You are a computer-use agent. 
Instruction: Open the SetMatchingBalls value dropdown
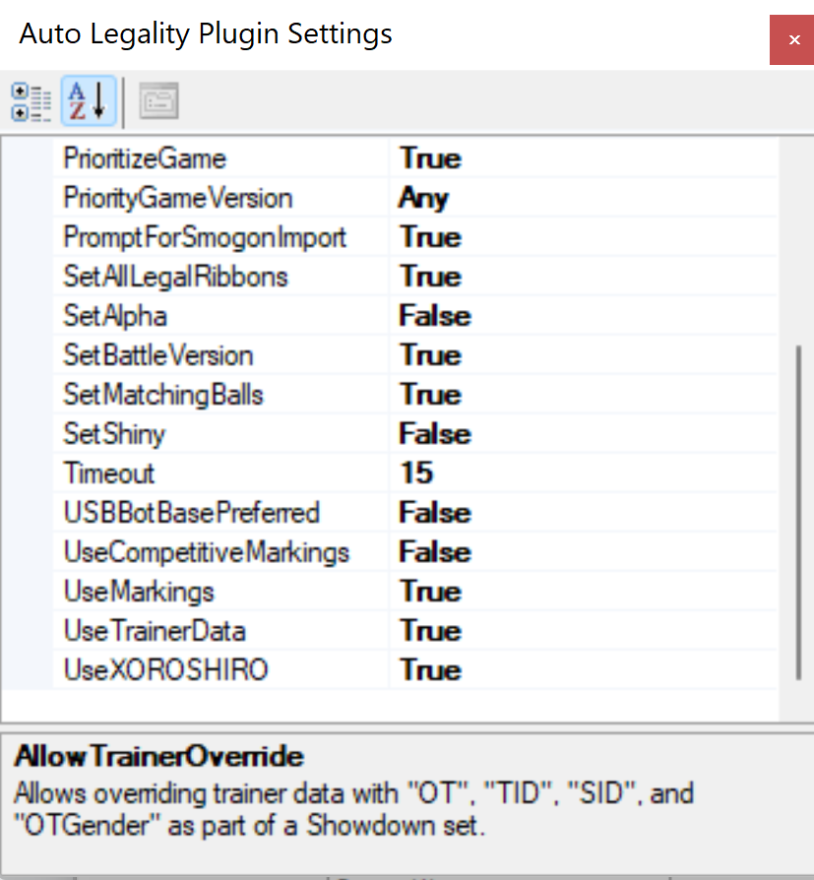[583, 394]
